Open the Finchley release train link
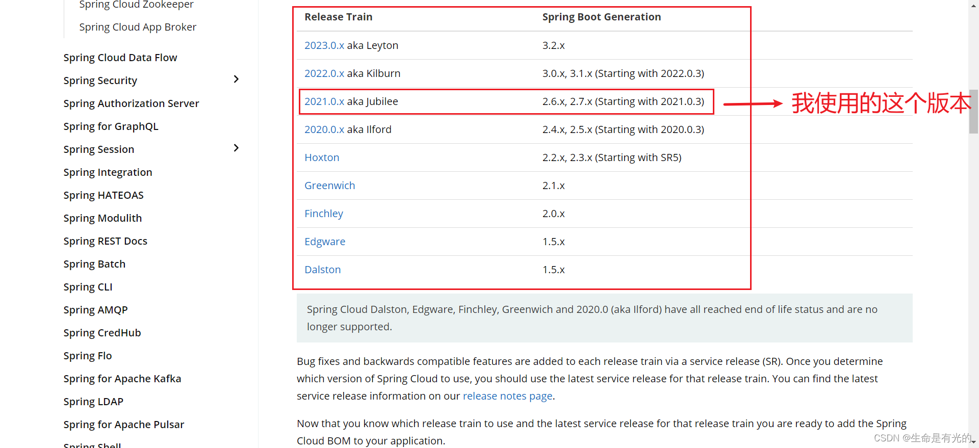 [324, 214]
